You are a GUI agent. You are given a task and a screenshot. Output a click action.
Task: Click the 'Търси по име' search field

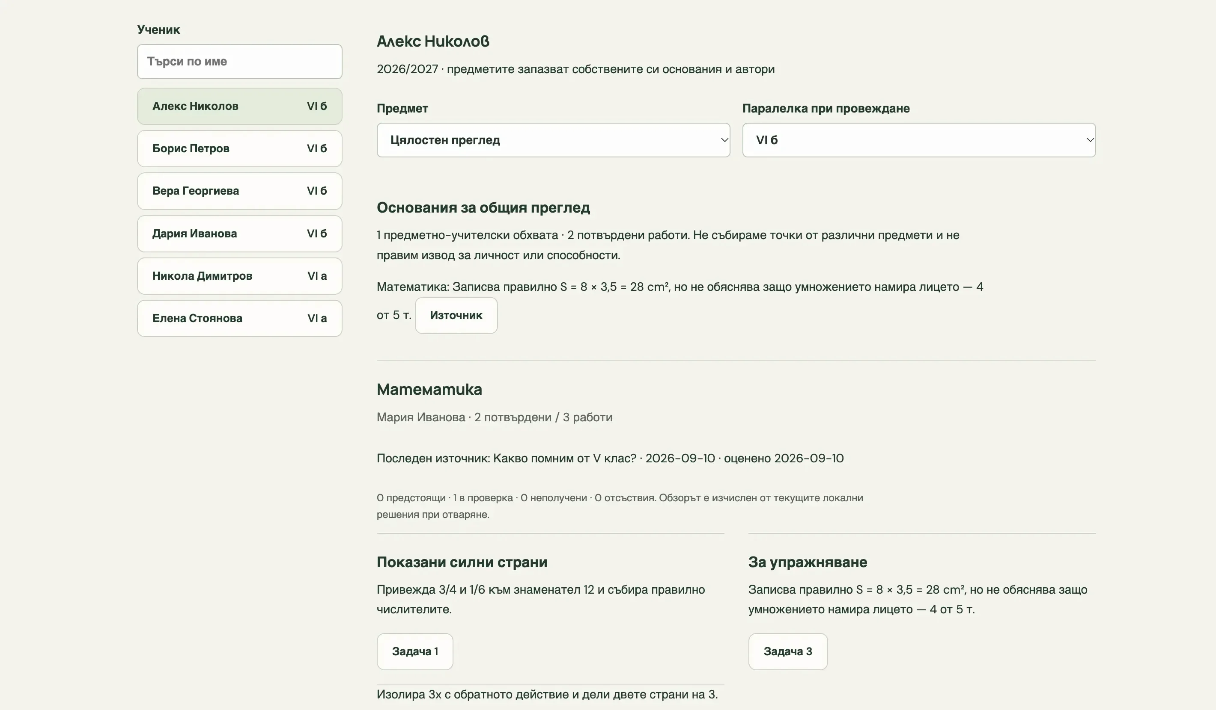tap(239, 62)
